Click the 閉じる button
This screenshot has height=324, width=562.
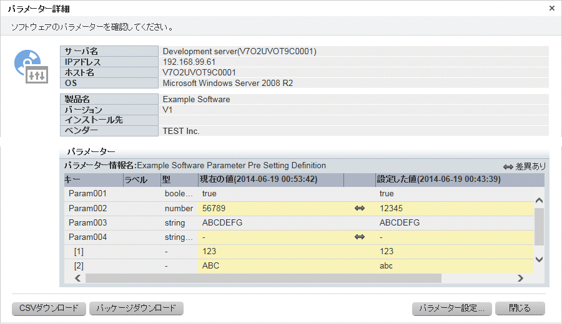[520, 308]
